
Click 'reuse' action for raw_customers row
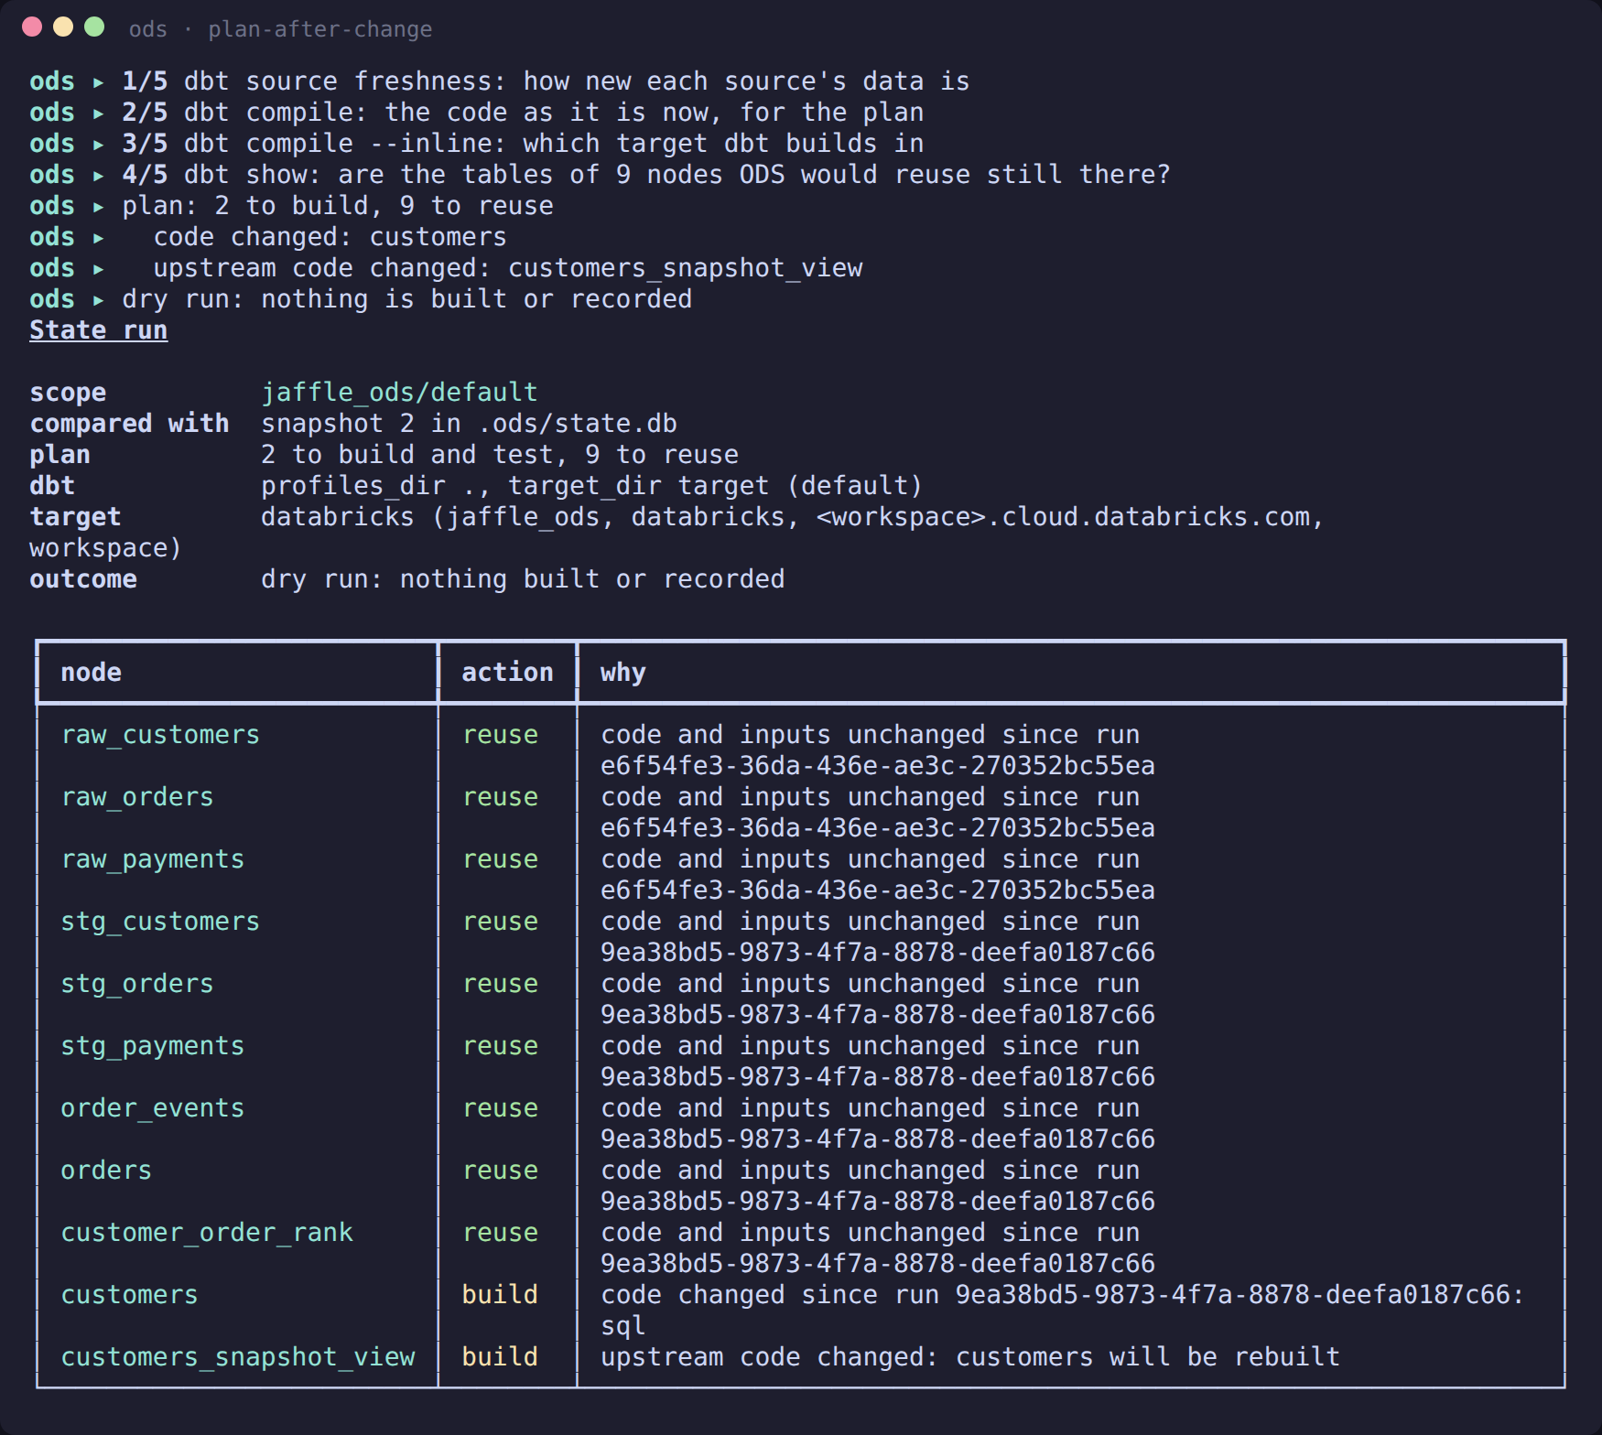(500, 735)
